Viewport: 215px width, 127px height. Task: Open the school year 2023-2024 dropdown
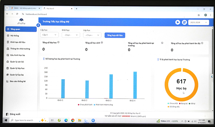click(x=199, y=22)
